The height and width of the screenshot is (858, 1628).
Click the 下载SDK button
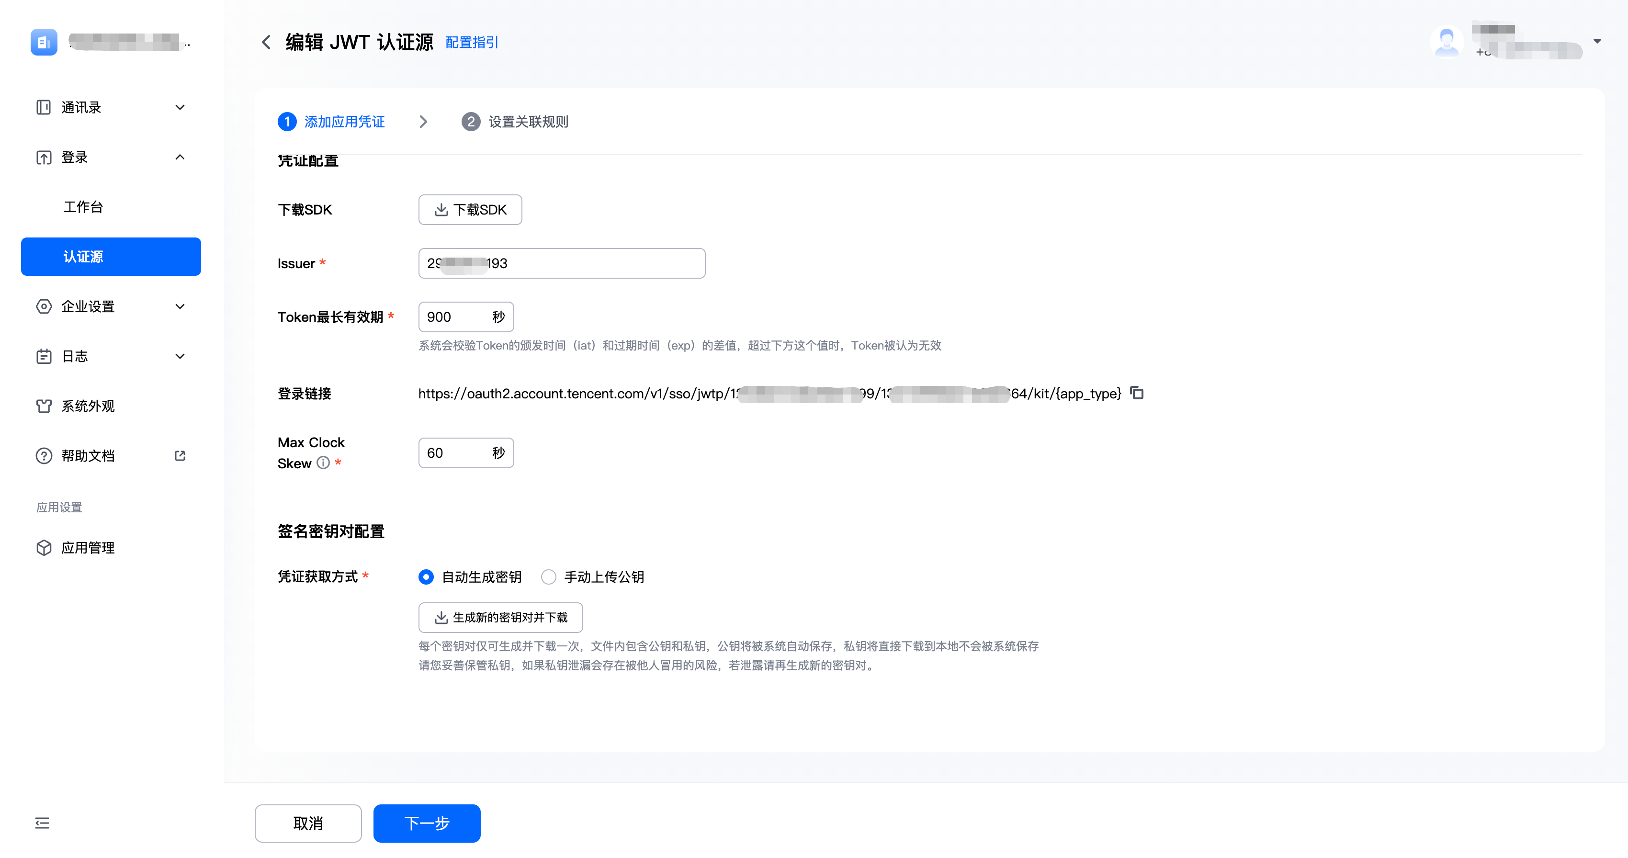click(x=470, y=210)
